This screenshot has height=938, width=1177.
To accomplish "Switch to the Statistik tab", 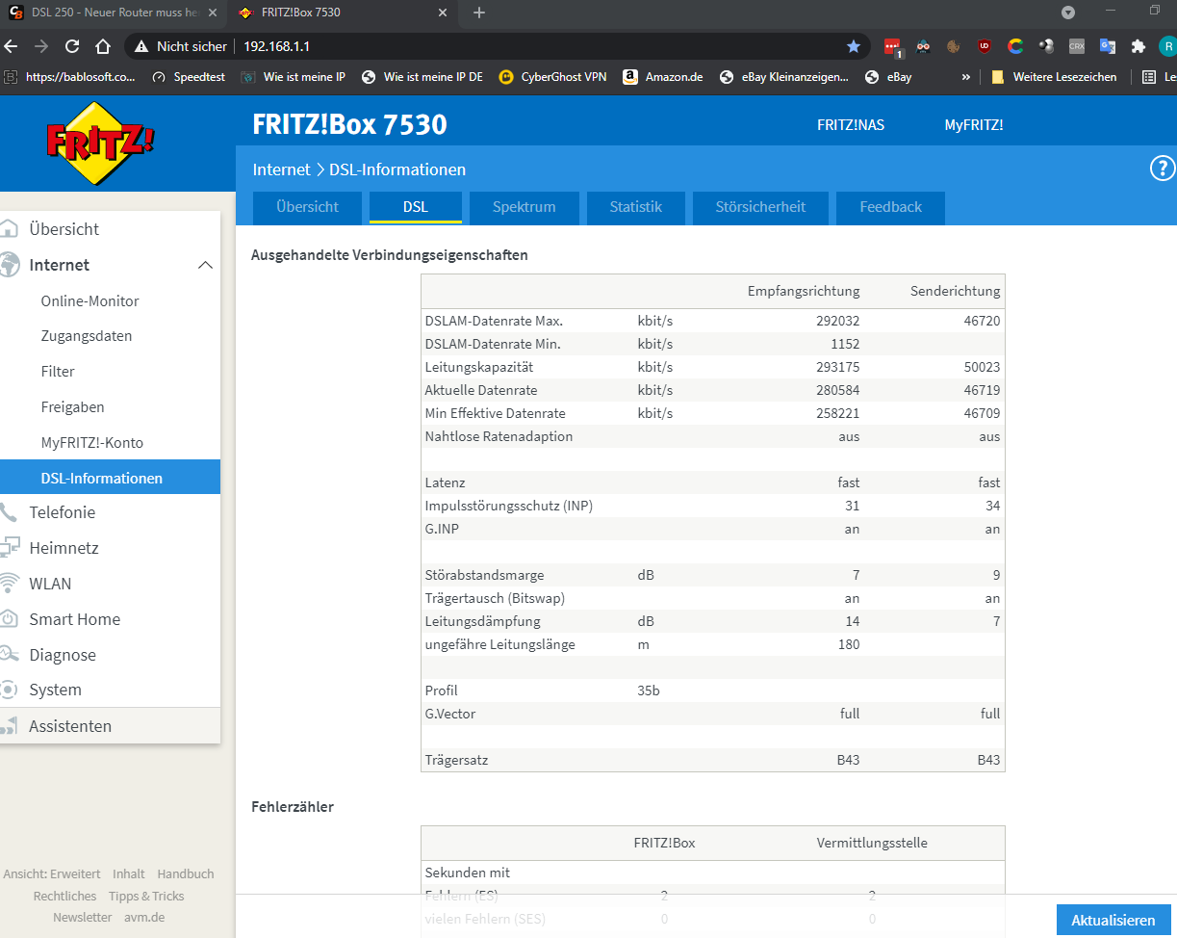I will point(636,207).
